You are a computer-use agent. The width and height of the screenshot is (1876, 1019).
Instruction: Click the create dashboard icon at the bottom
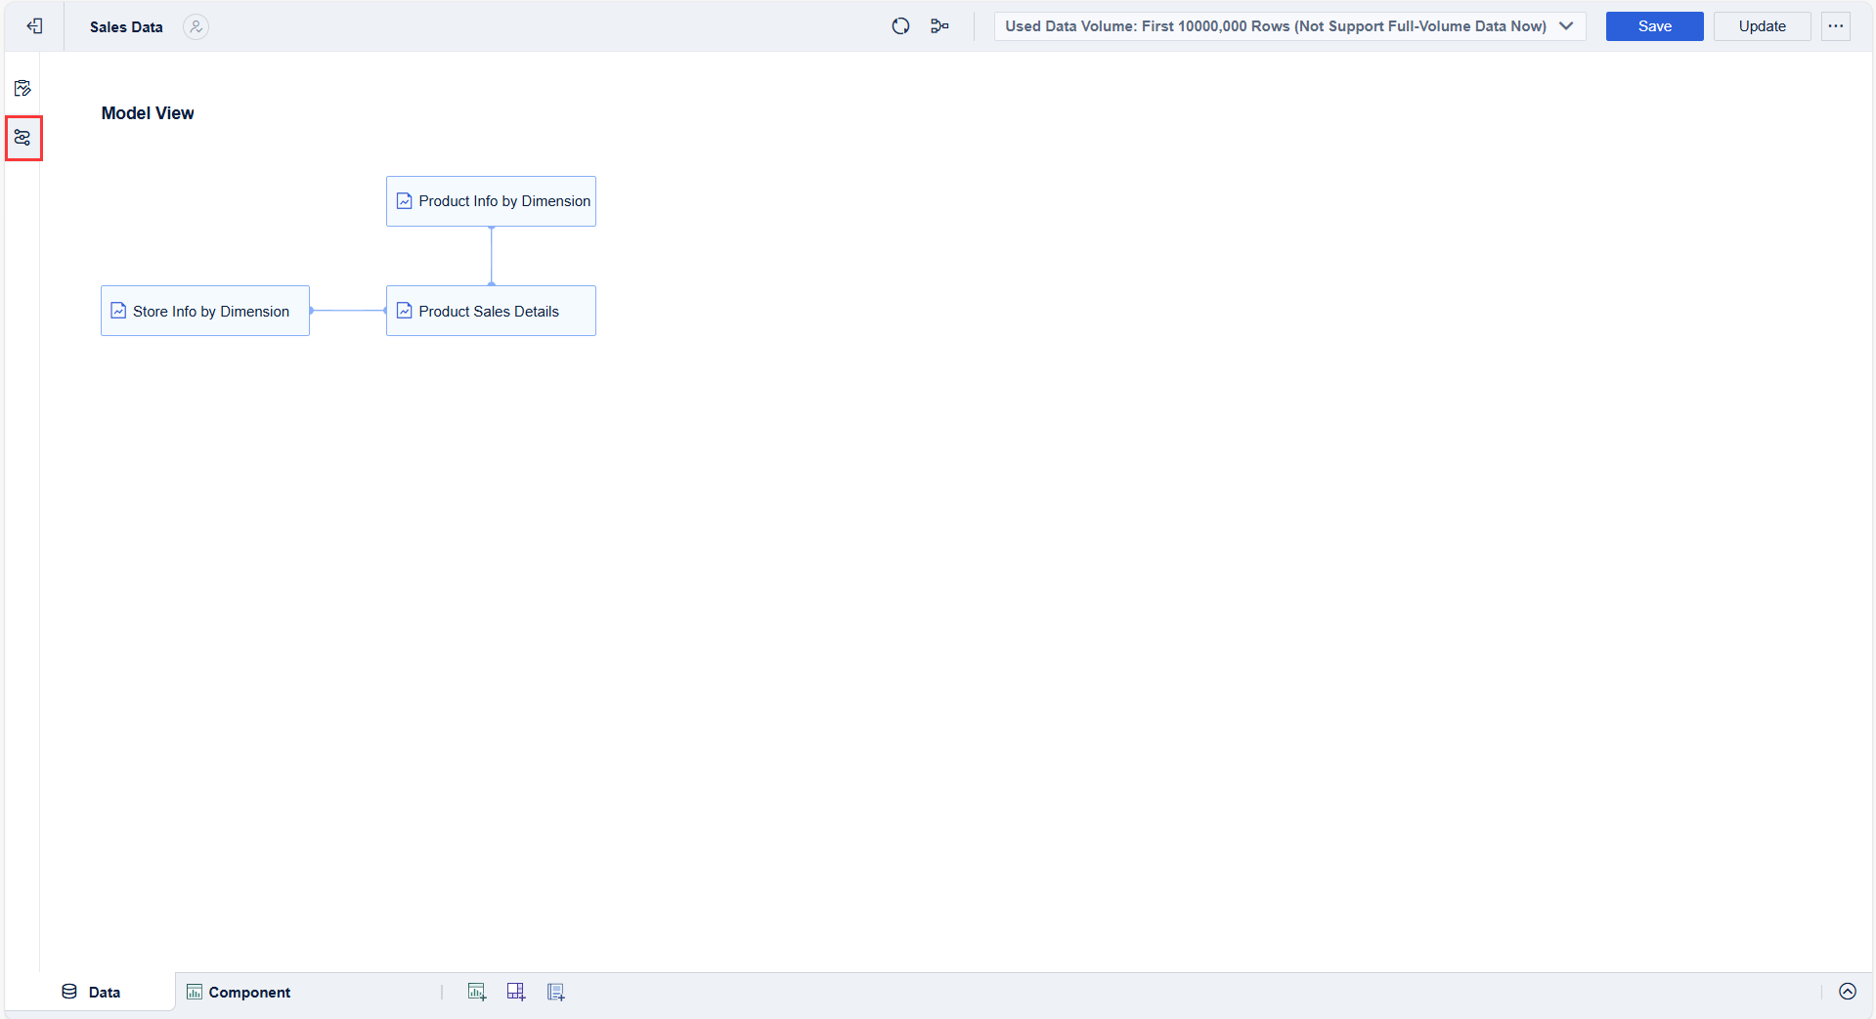pos(516,991)
